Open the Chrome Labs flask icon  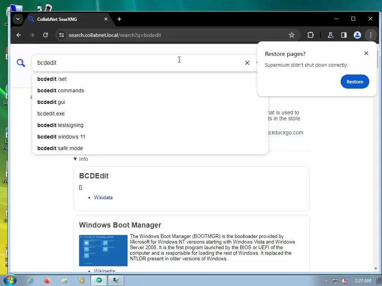[331, 35]
